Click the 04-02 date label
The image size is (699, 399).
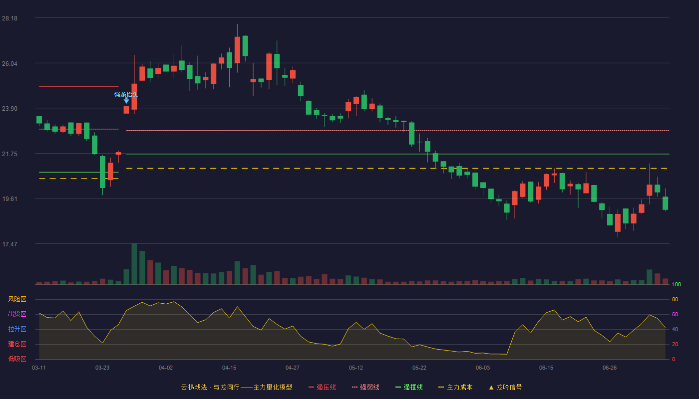click(166, 368)
